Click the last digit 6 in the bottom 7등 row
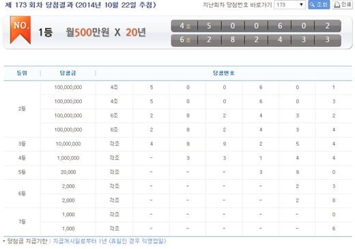The width and height of the screenshot is (355, 249). pos(334,228)
